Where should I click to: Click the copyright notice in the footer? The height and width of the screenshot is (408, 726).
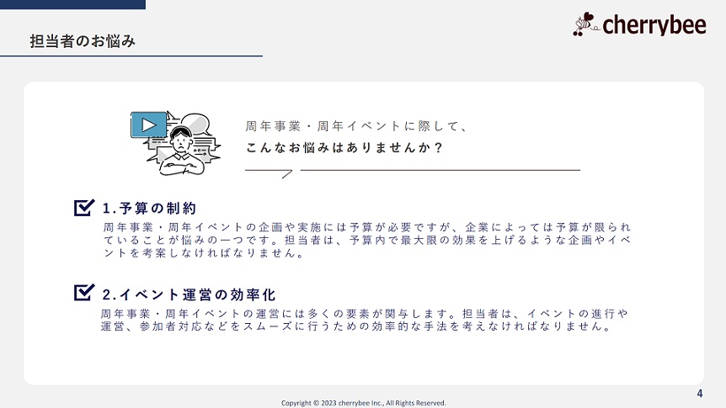pyautogui.click(x=363, y=402)
